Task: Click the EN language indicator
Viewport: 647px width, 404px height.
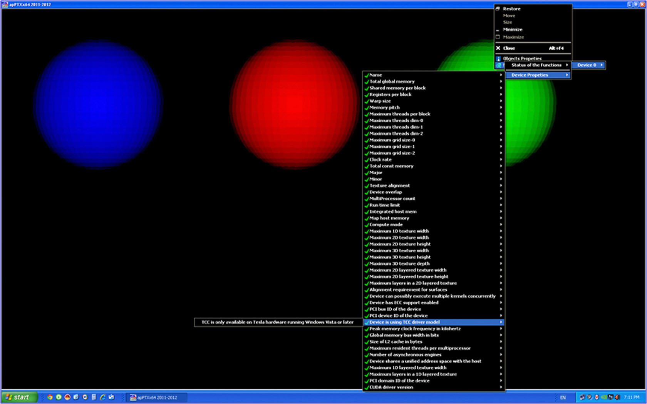Action: (563, 397)
